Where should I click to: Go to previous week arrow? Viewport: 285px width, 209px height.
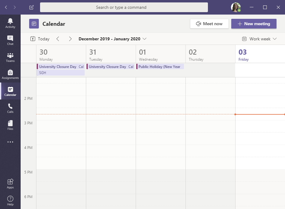(58, 39)
